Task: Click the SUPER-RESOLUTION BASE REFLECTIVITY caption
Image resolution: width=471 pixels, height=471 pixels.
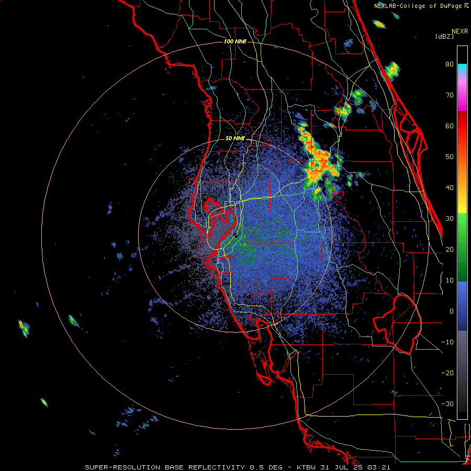Action: coord(165,467)
